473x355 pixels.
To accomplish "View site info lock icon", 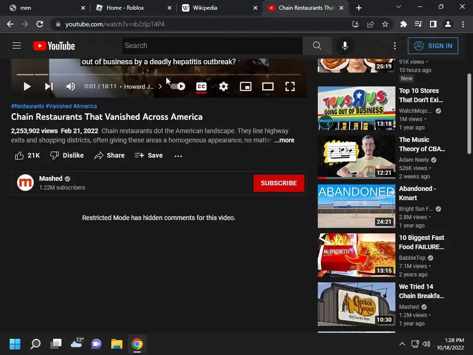I will [58, 24].
